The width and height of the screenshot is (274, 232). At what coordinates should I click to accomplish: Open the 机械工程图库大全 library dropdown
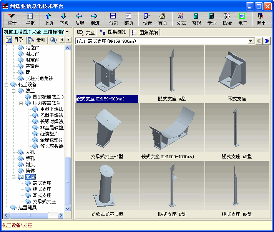[x=67, y=32]
